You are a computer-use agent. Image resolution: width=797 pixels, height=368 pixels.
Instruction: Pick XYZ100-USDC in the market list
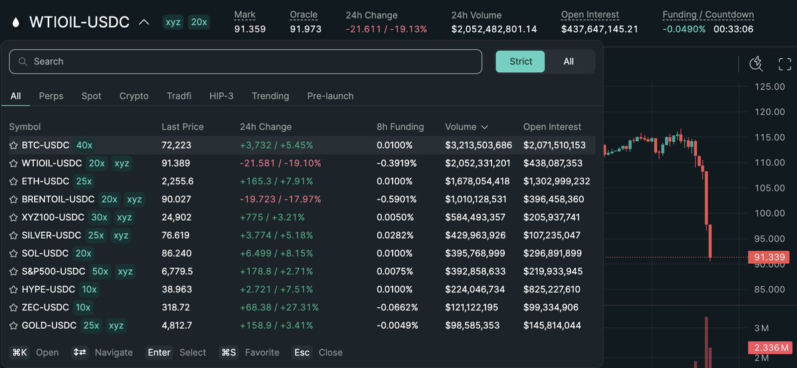click(53, 217)
